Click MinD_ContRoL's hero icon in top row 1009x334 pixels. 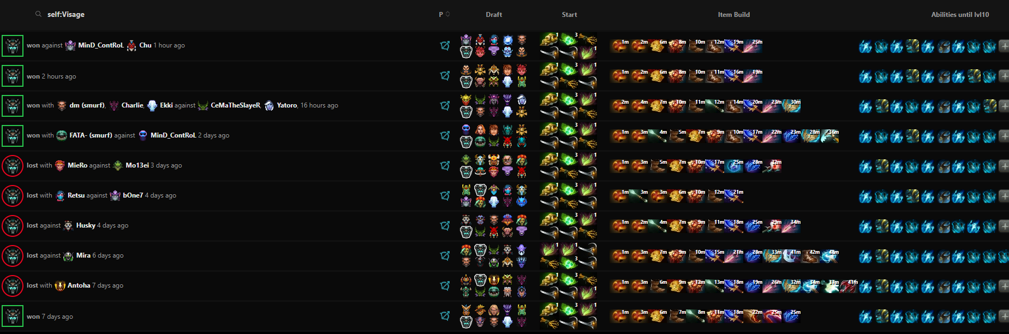point(70,45)
